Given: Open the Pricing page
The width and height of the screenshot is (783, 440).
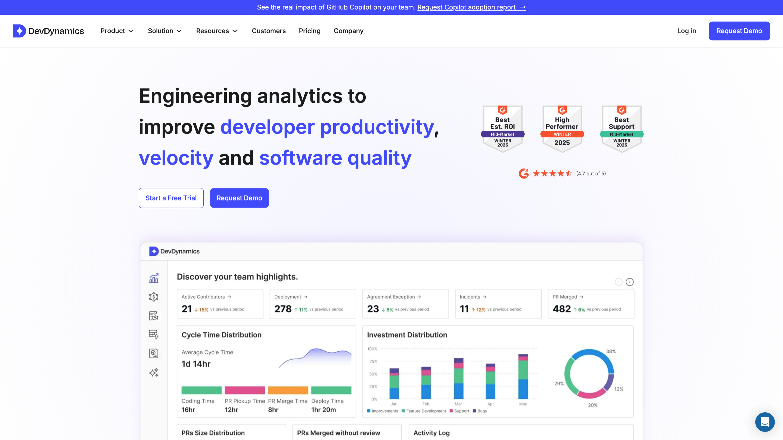Looking at the screenshot, I should point(310,31).
